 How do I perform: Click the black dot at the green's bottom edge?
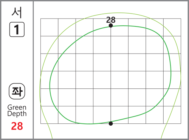point(111,123)
